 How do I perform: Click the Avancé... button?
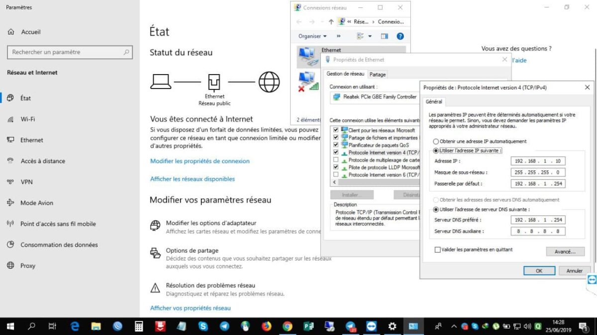(565, 252)
